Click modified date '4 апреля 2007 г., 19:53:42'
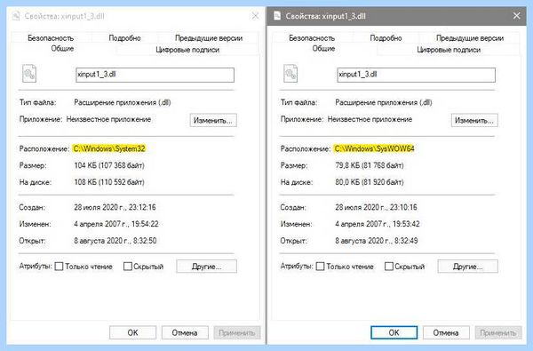The image size is (533, 351). coord(378,224)
